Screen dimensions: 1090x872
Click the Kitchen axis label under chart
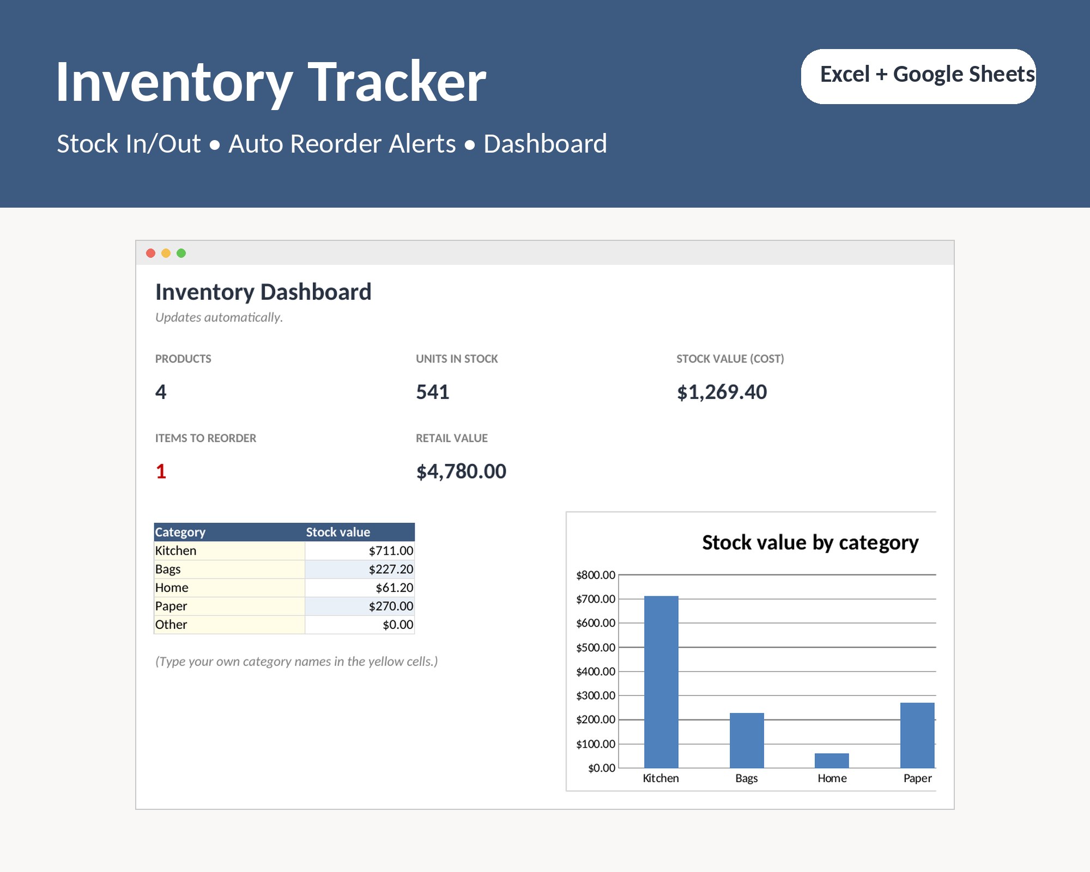point(661,778)
